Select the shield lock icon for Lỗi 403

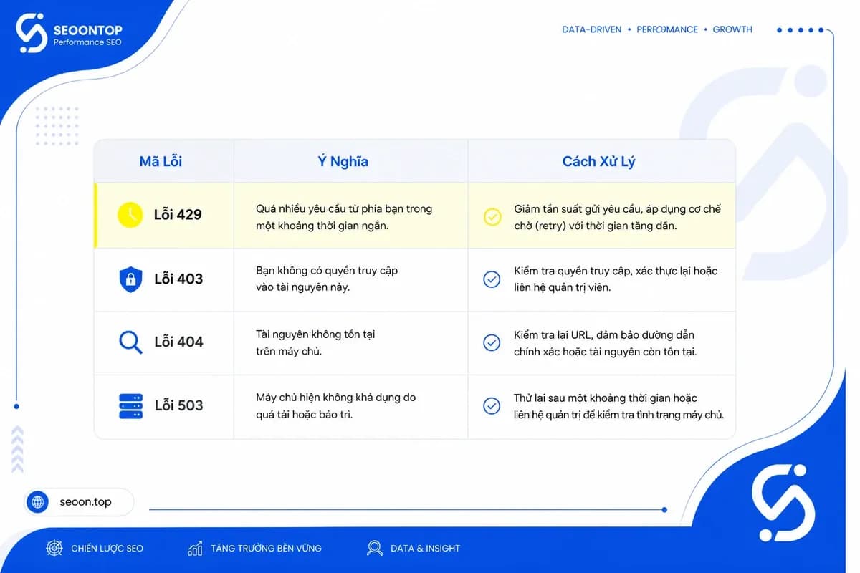(x=130, y=279)
